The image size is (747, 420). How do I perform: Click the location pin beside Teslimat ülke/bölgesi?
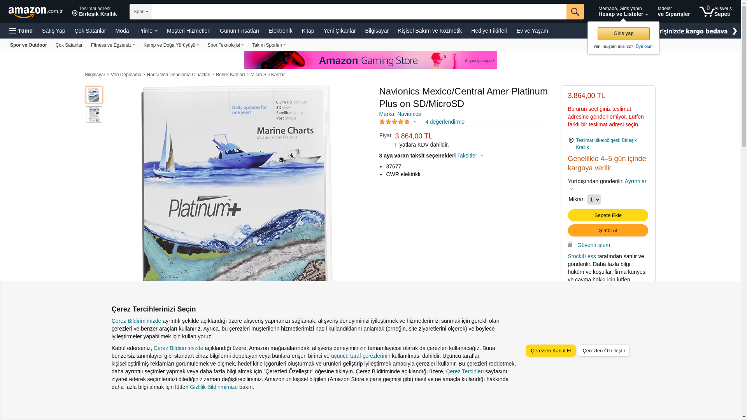(571, 140)
